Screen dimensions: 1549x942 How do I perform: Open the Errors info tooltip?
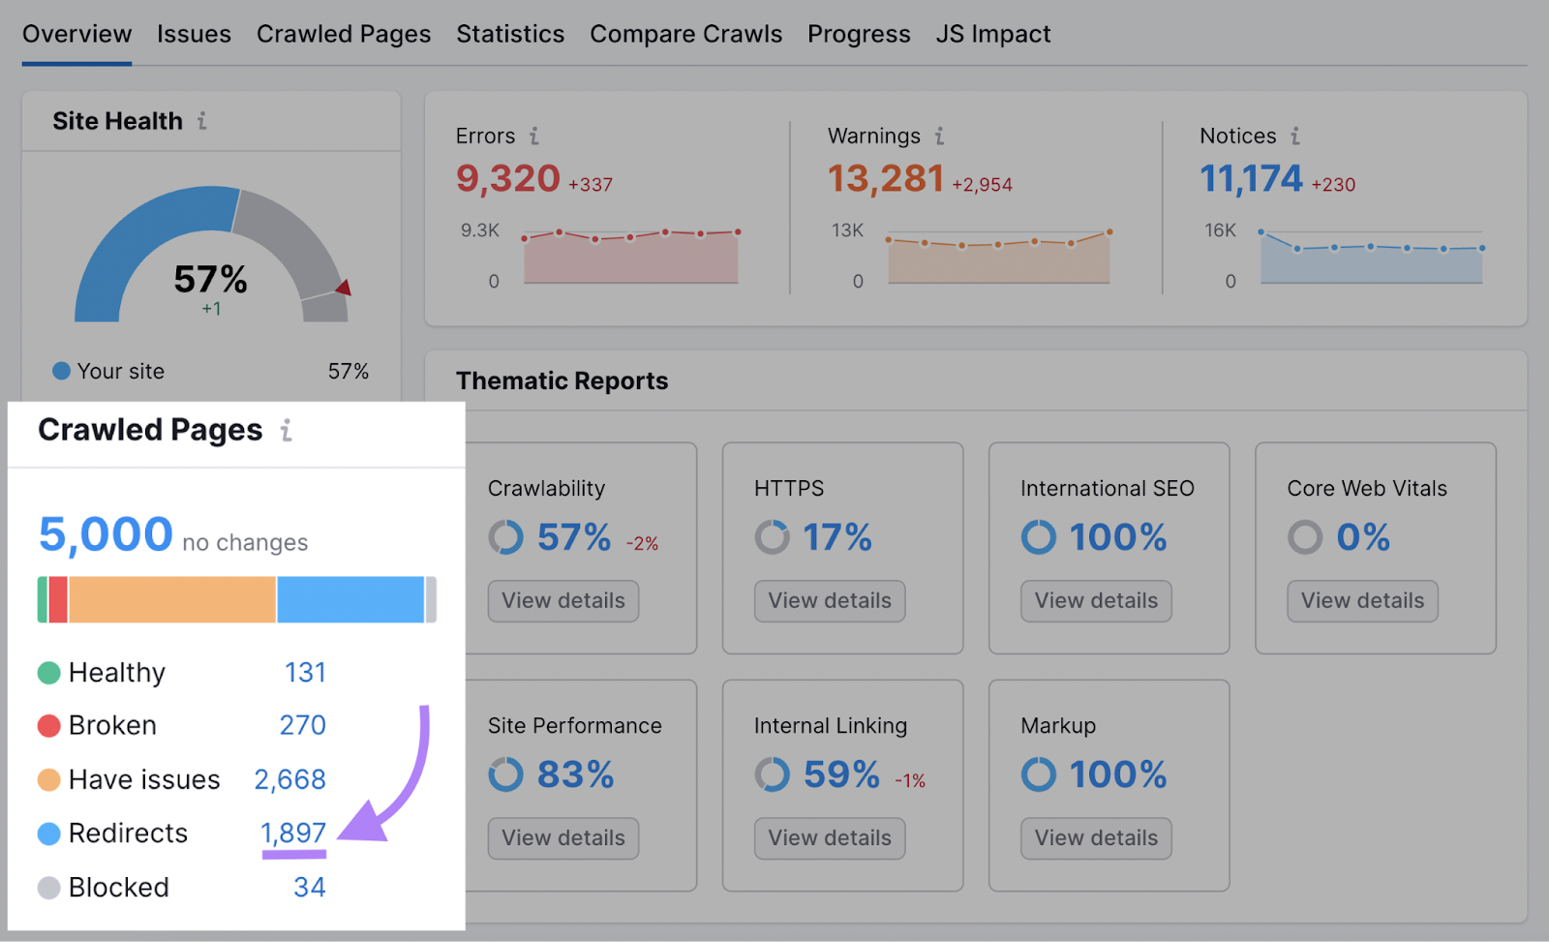click(535, 137)
